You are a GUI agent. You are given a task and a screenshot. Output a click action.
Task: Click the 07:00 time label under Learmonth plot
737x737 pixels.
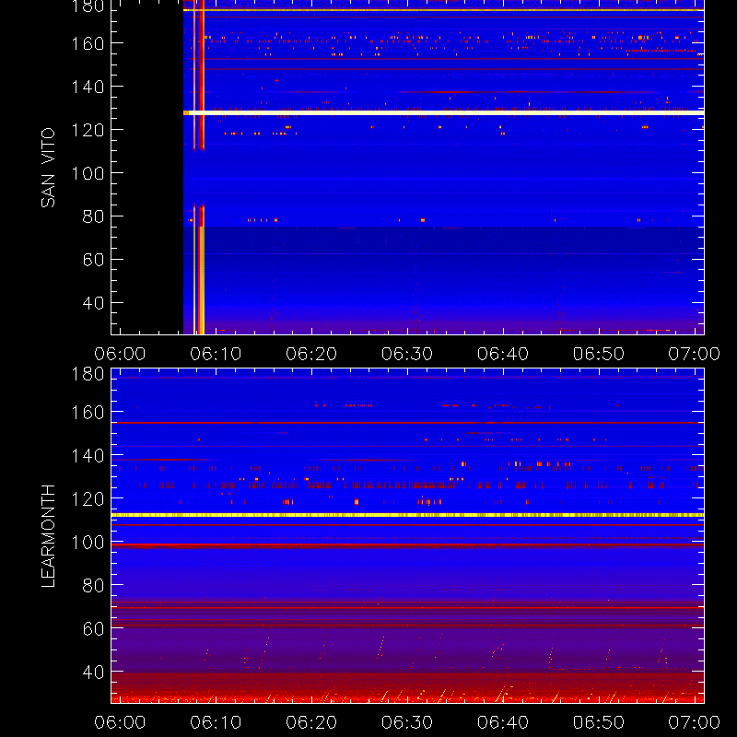695,722
